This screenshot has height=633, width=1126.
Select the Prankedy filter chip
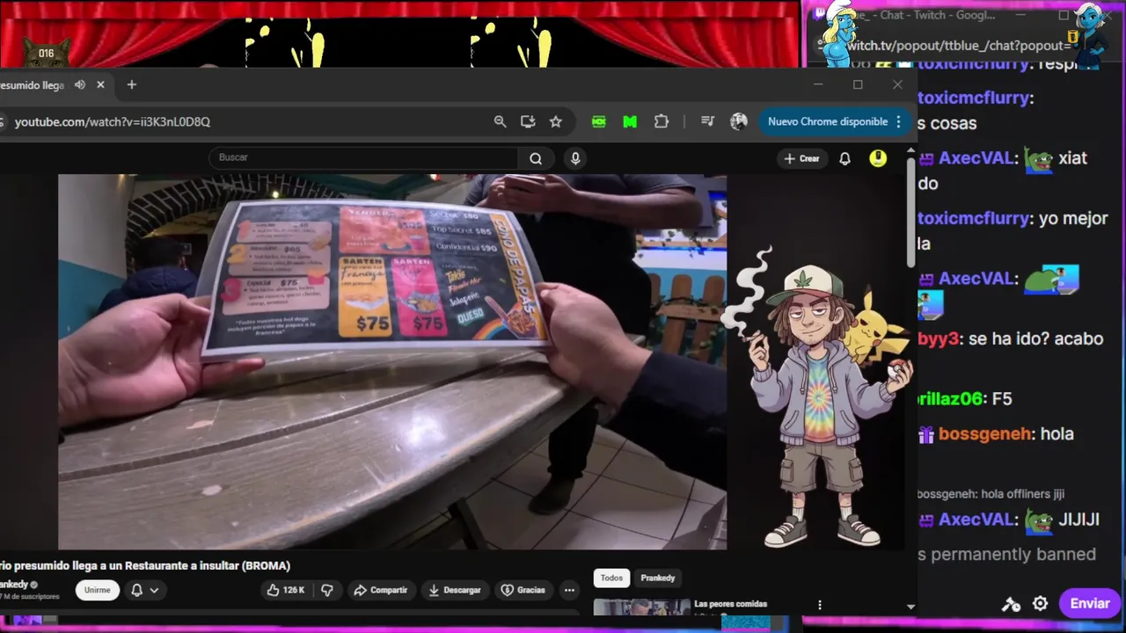[x=658, y=578]
